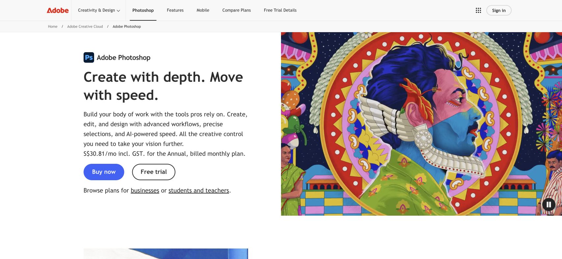Image resolution: width=562 pixels, height=259 pixels.
Task: Open the students and teachers link
Action: pyautogui.click(x=199, y=191)
